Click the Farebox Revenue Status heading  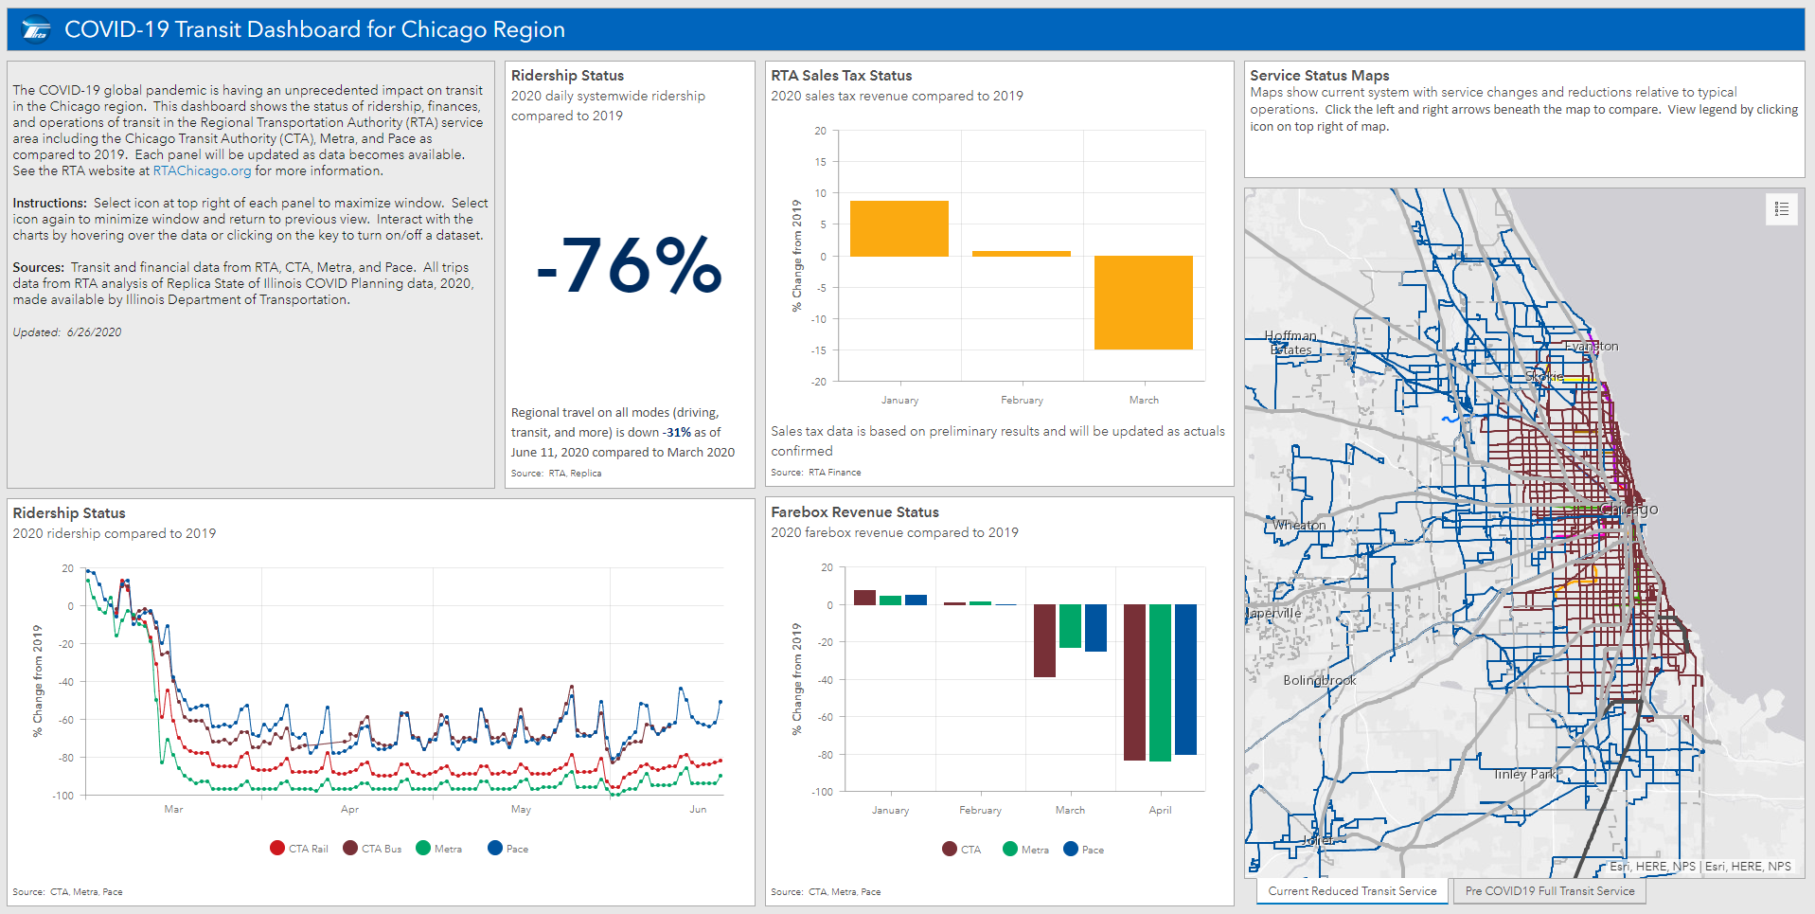tap(855, 512)
